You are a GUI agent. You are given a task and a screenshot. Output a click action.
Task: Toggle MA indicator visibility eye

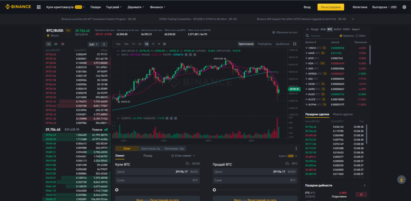186,54
